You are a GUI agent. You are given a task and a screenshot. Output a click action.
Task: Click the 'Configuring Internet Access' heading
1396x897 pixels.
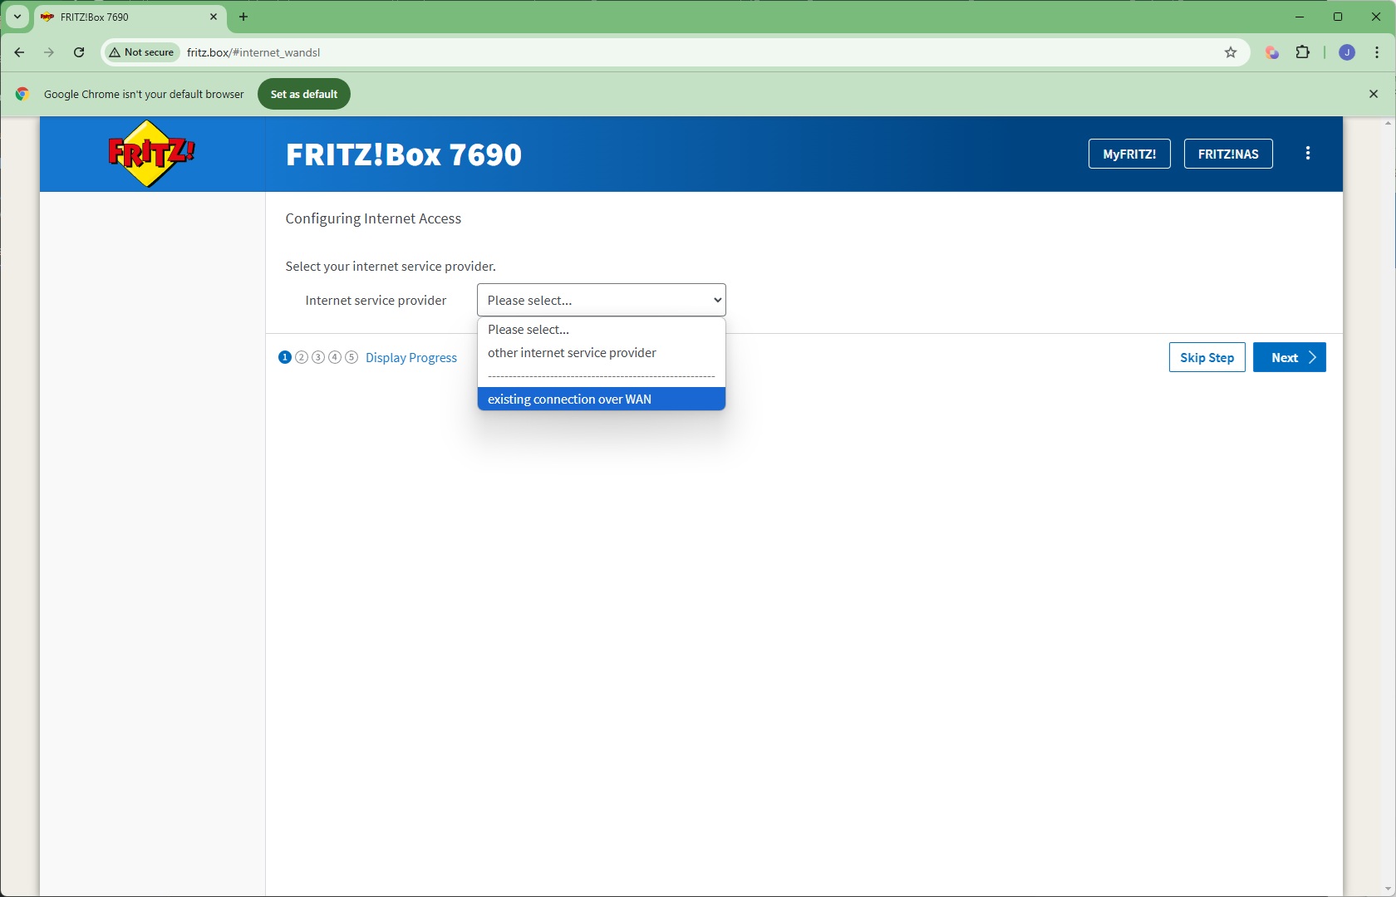click(x=373, y=218)
